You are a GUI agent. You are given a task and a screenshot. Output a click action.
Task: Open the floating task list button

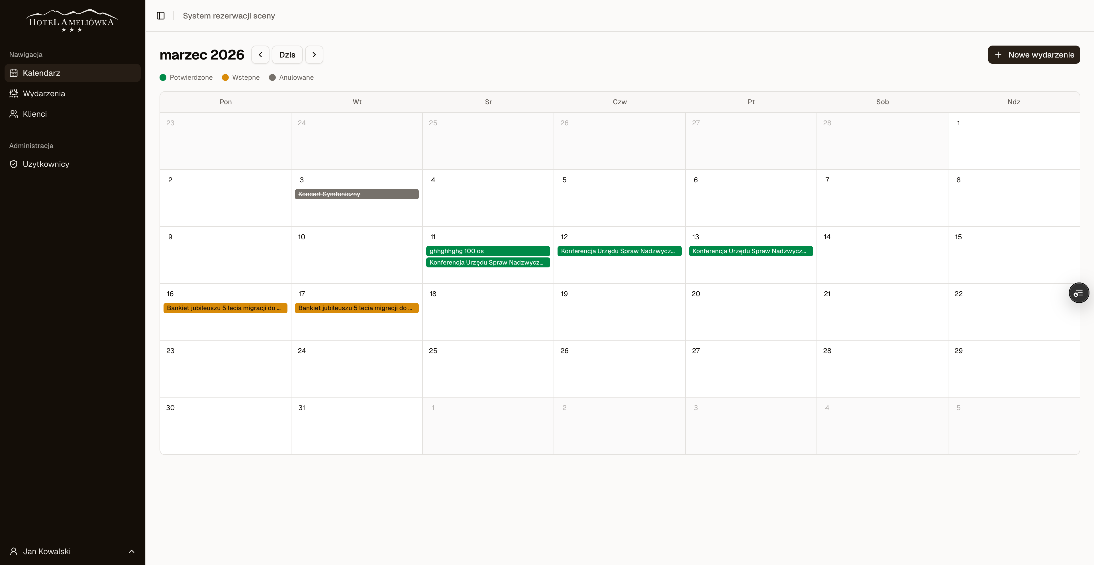(x=1079, y=292)
